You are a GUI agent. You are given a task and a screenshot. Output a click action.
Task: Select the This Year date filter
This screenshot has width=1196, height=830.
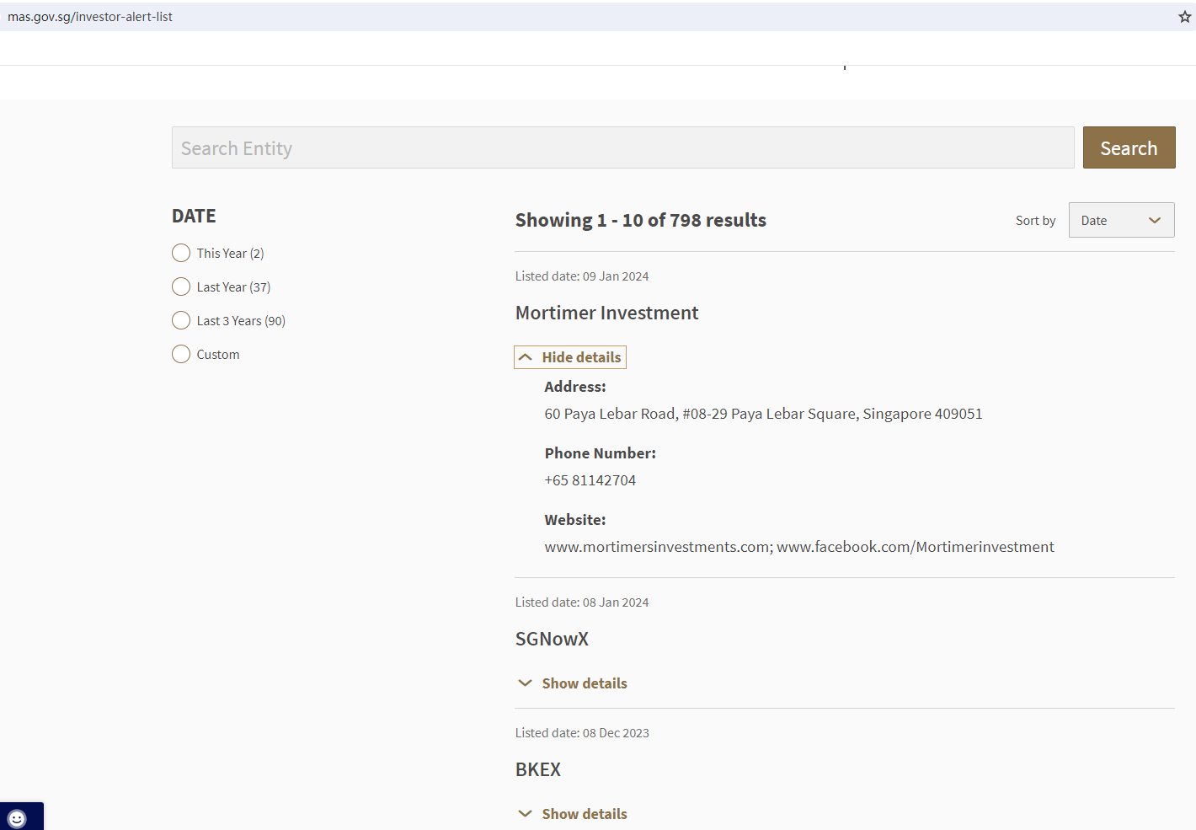181,254
